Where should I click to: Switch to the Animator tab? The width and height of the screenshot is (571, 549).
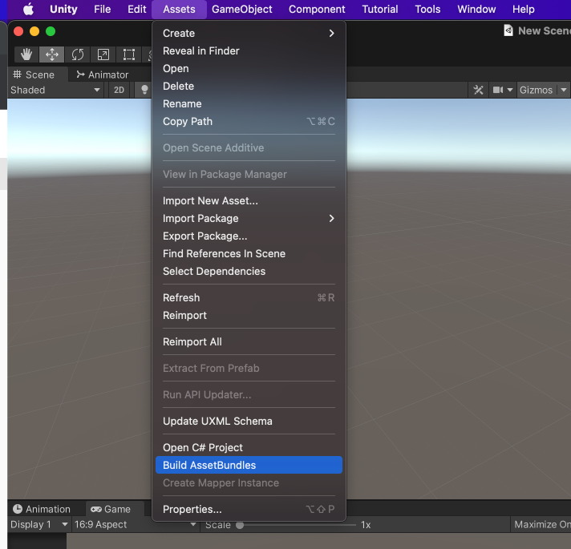[x=103, y=75]
